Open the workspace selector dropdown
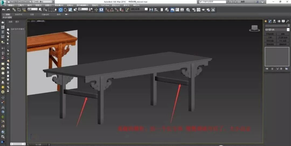The width and height of the screenshot is (291, 146). 43,2
